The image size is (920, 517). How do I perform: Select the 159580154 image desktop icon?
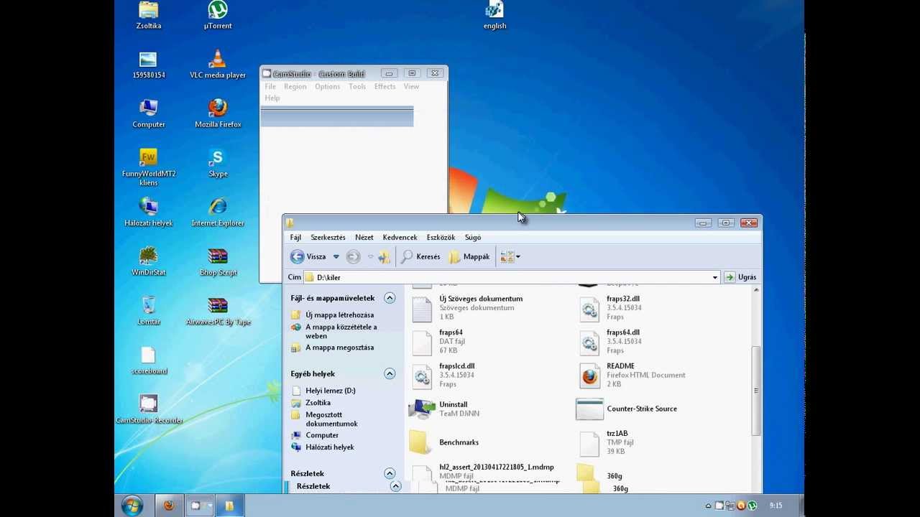point(148,60)
